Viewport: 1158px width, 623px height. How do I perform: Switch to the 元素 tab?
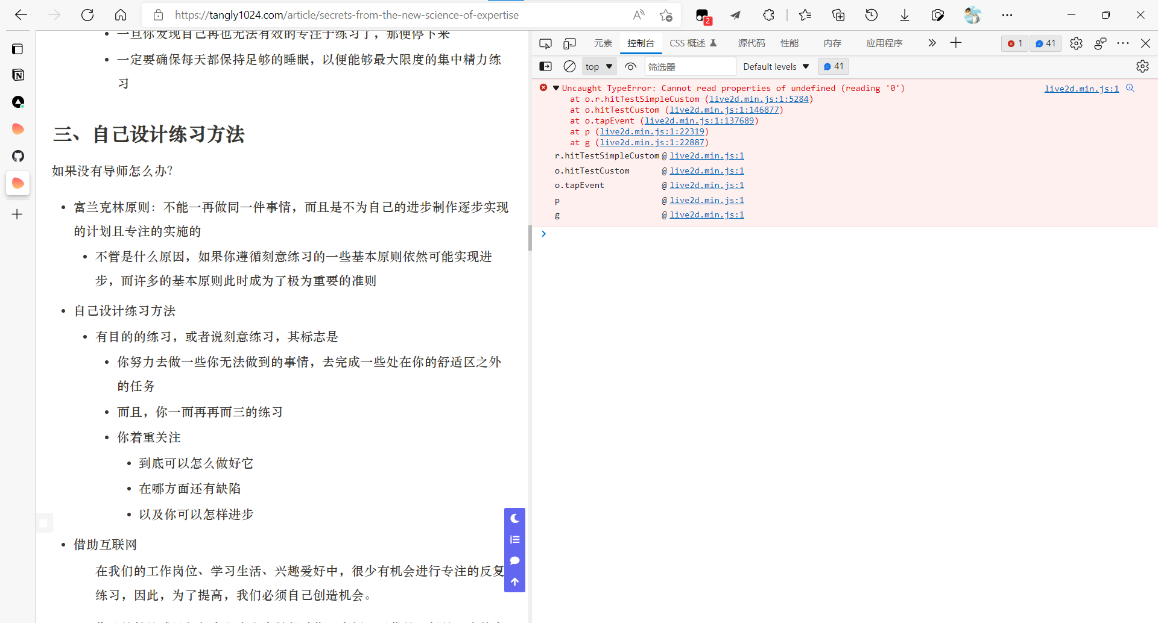(x=603, y=43)
